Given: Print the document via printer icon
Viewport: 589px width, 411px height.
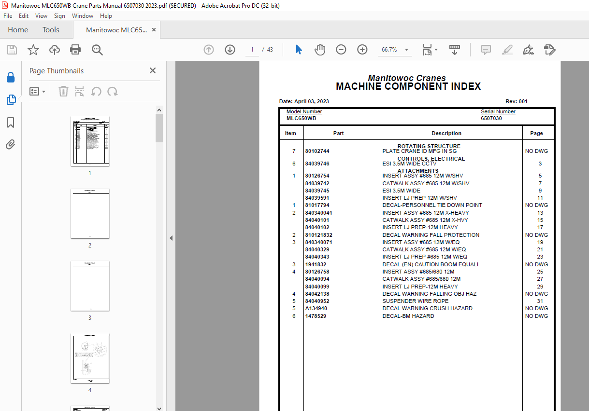Looking at the screenshot, I should [75, 50].
